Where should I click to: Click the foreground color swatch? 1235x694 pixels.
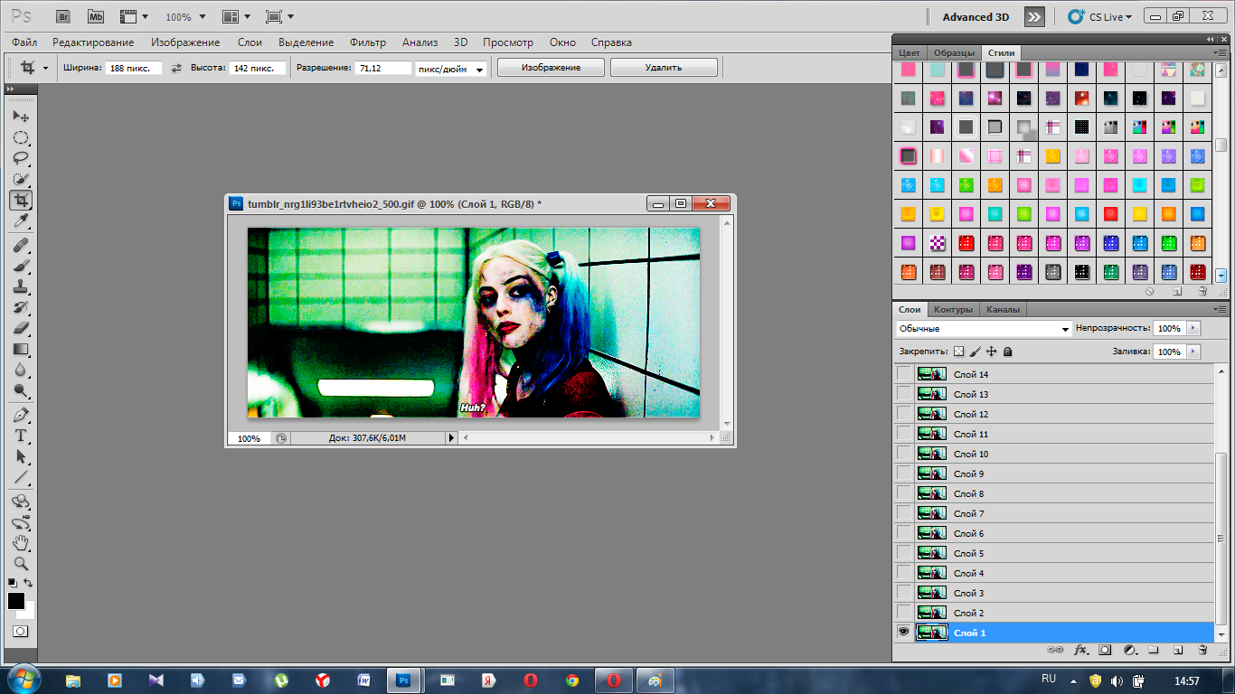[x=16, y=601]
